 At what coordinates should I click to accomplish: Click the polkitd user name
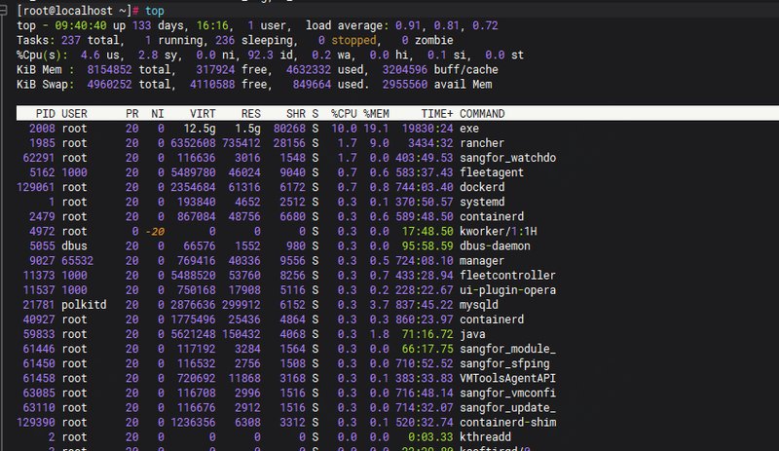point(86,303)
